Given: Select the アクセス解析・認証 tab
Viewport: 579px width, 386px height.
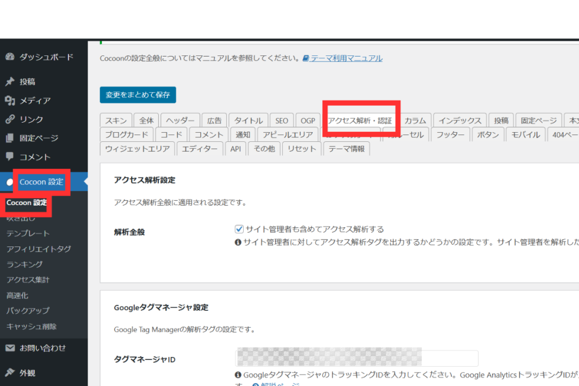Looking at the screenshot, I should click(x=360, y=121).
